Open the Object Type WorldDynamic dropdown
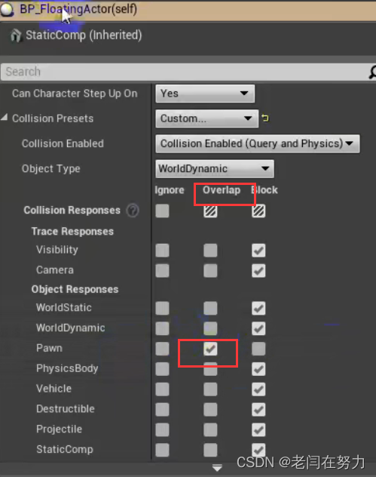Image resolution: width=376 pixels, height=477 pixels. pyautogui.click(x=215, y=168)
